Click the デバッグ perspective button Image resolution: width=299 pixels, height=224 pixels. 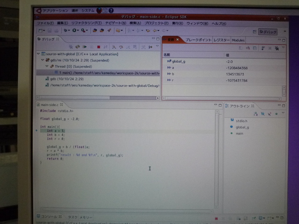pos(268,32)
